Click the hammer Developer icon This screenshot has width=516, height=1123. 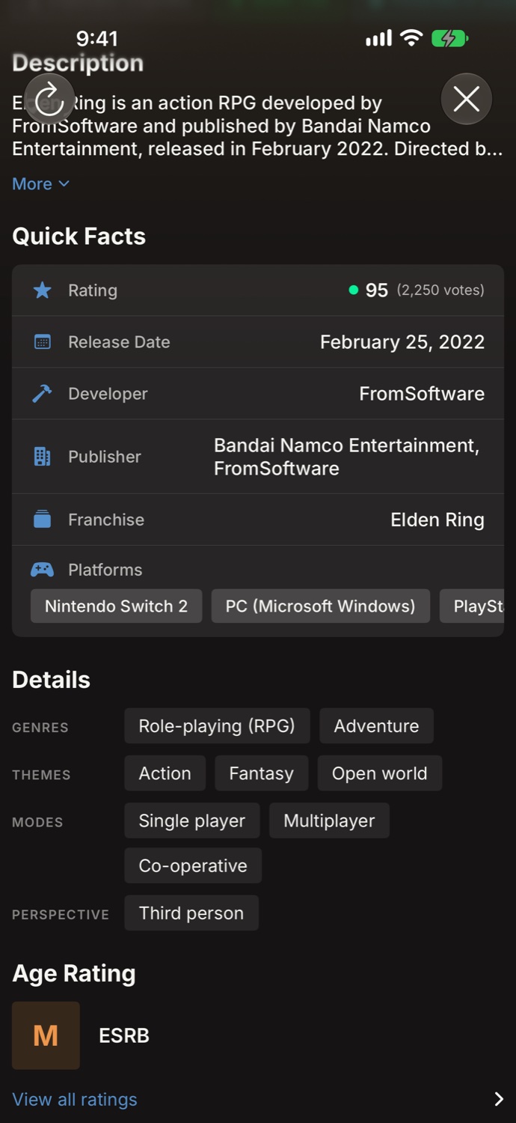[43, 394]
